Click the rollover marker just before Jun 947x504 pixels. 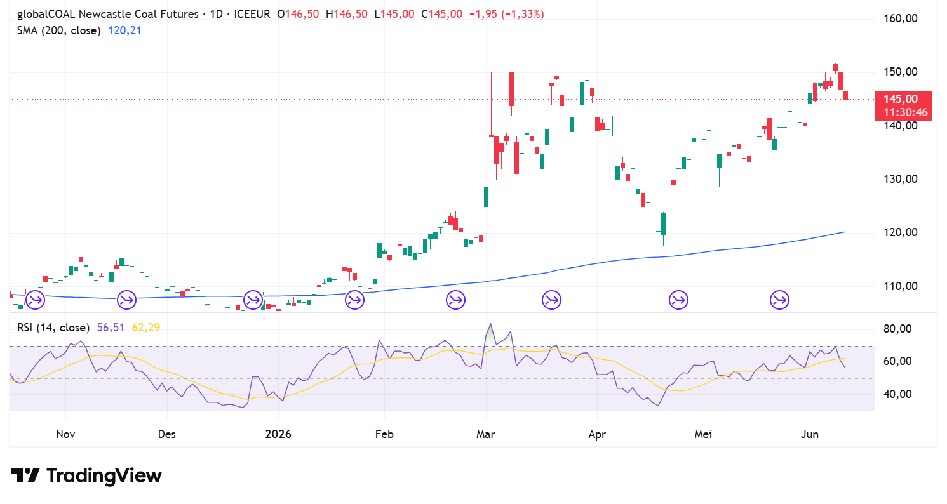779,300
